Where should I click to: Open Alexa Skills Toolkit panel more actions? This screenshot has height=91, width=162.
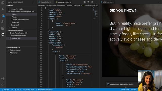pyautogui.click(x=34, y=2)
